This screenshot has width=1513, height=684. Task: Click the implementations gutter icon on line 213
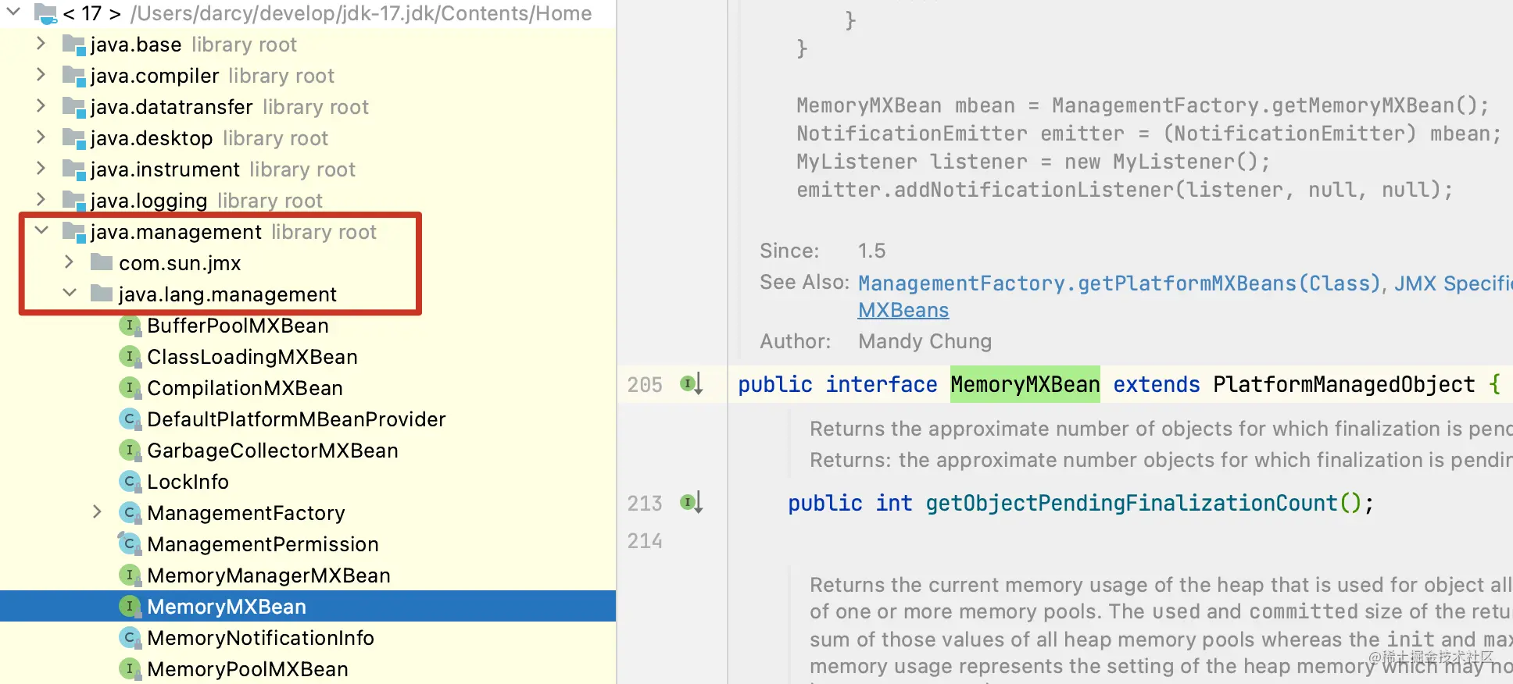click(x=691, y=503)
